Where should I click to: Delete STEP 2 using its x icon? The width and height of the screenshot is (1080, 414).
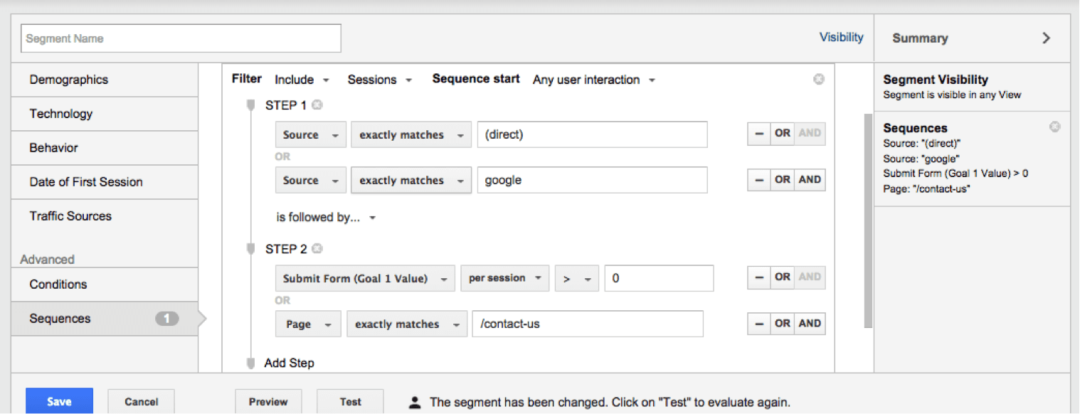[x=317, y=248]
